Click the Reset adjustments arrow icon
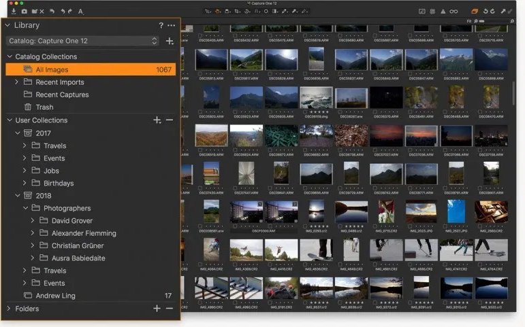The height and width of the screenshot is (327, 525). point(52,12)
